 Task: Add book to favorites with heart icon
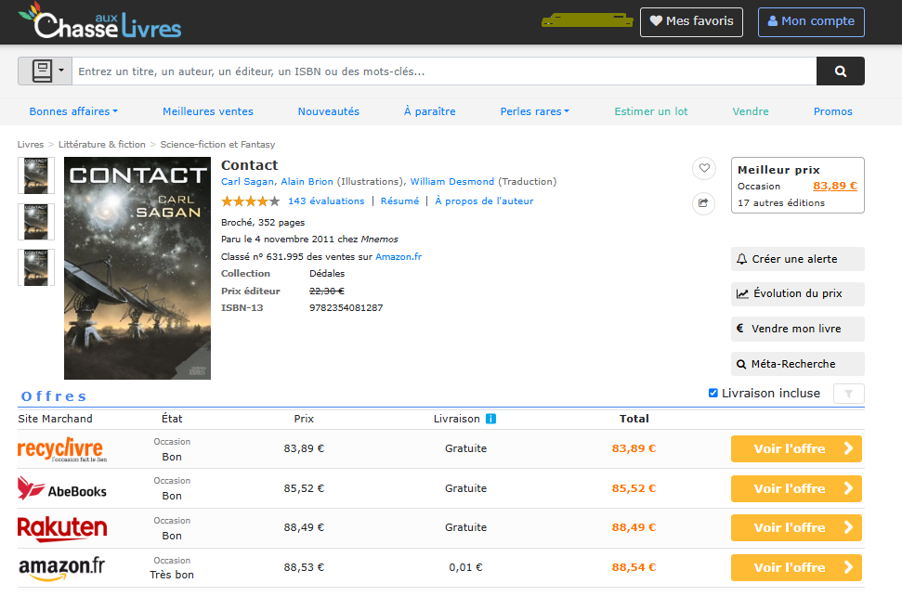pos(703,168)
